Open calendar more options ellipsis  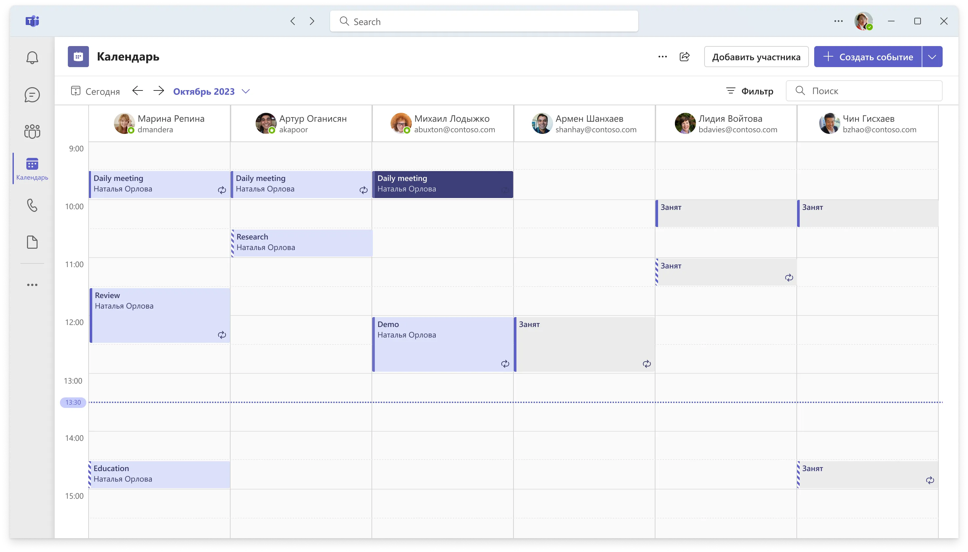point(663,57)
